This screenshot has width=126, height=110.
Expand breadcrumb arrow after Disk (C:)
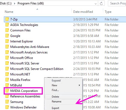[x=15, y=3]
